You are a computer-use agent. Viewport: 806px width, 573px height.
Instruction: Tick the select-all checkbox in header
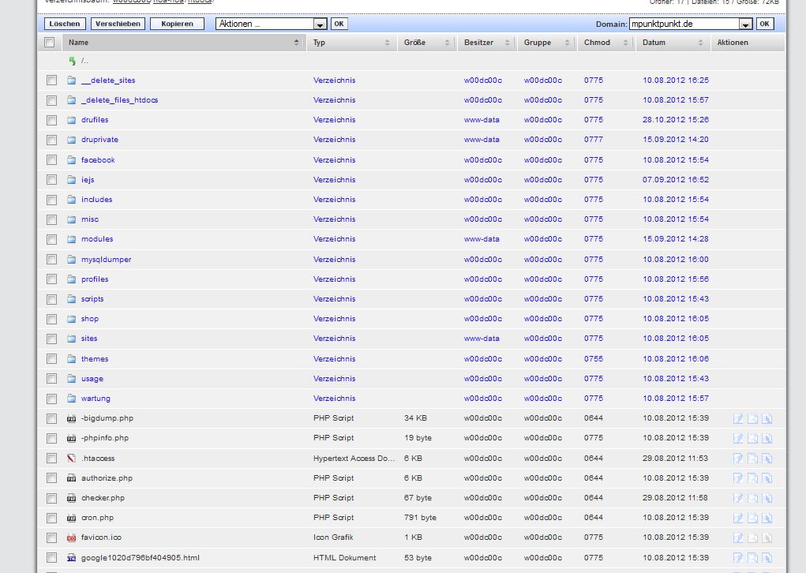(50, 43)
